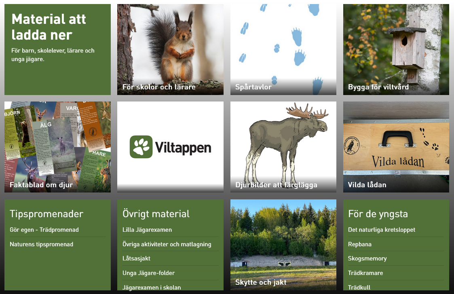Click the Viltappen paw logo icon

(141, 147)
